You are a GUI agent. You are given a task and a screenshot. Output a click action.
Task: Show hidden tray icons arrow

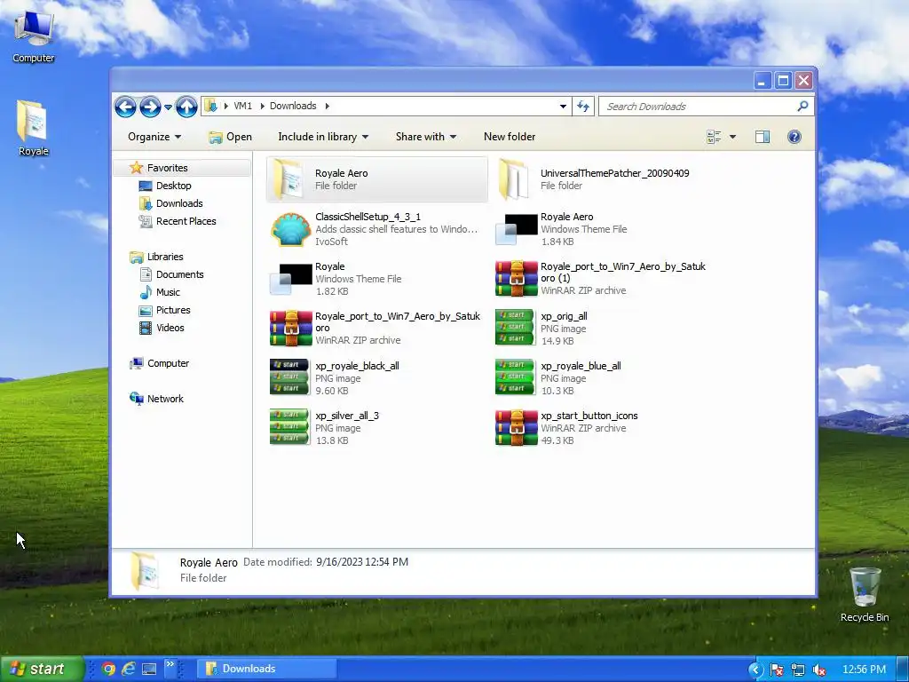(x=755, y=670)
